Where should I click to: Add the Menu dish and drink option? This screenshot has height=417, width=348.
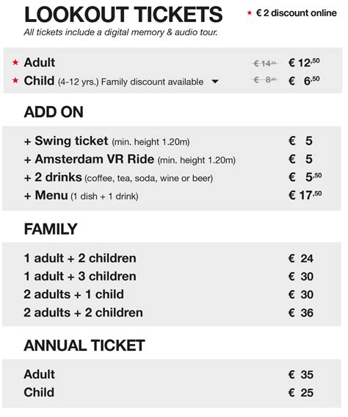(x=172, y=196)
